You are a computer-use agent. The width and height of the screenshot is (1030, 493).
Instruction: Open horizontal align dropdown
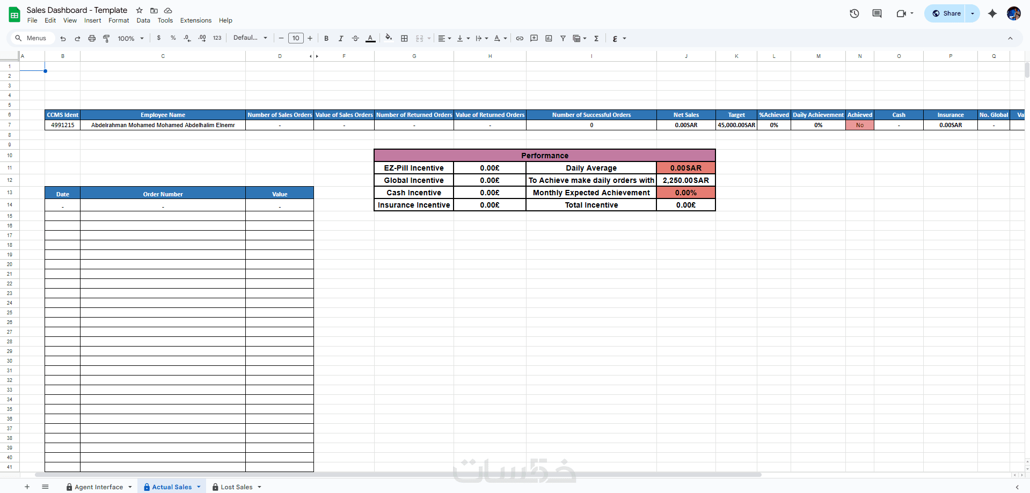tap(444, 39)
